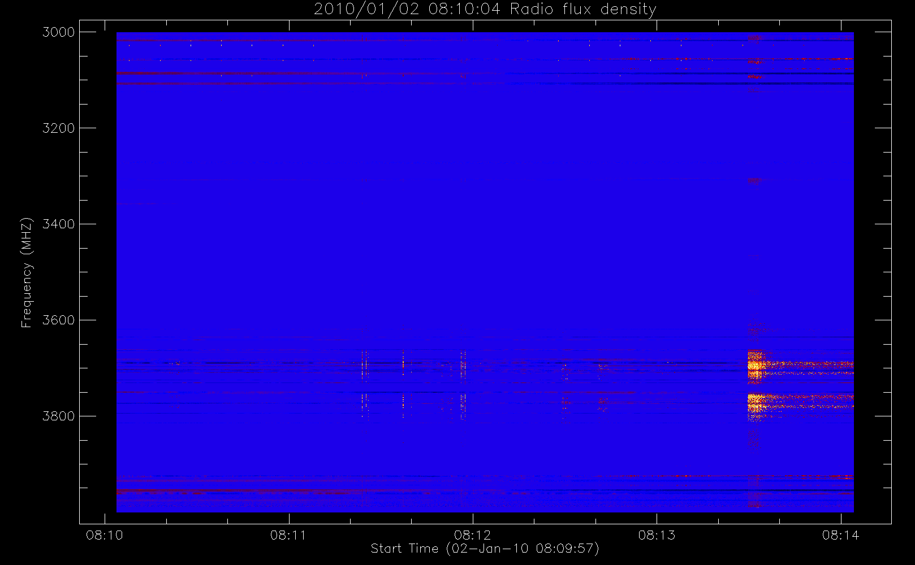Click the "Start Time (02-Jan-10 08:09:57)" axis label
The width and height of the screenshot is (915, 565).
[x=485, y=549]
